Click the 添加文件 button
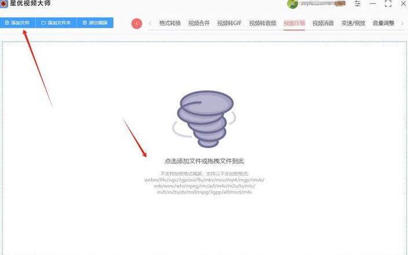408x255 pixels. coord(17,23)
